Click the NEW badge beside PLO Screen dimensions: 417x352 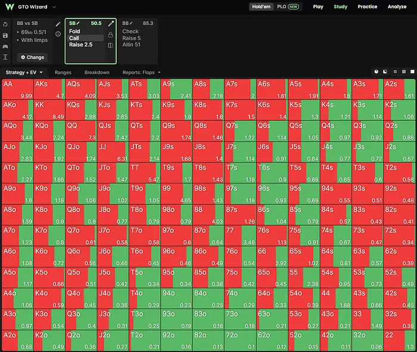pyautogui.click(x=293, y=7)
